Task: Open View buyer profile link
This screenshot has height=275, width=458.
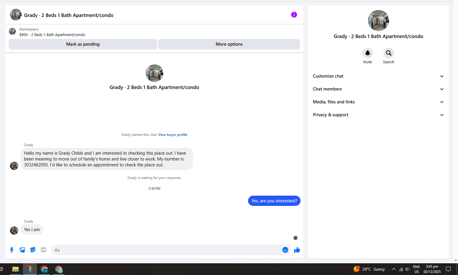Action: (x=173, y=135)
